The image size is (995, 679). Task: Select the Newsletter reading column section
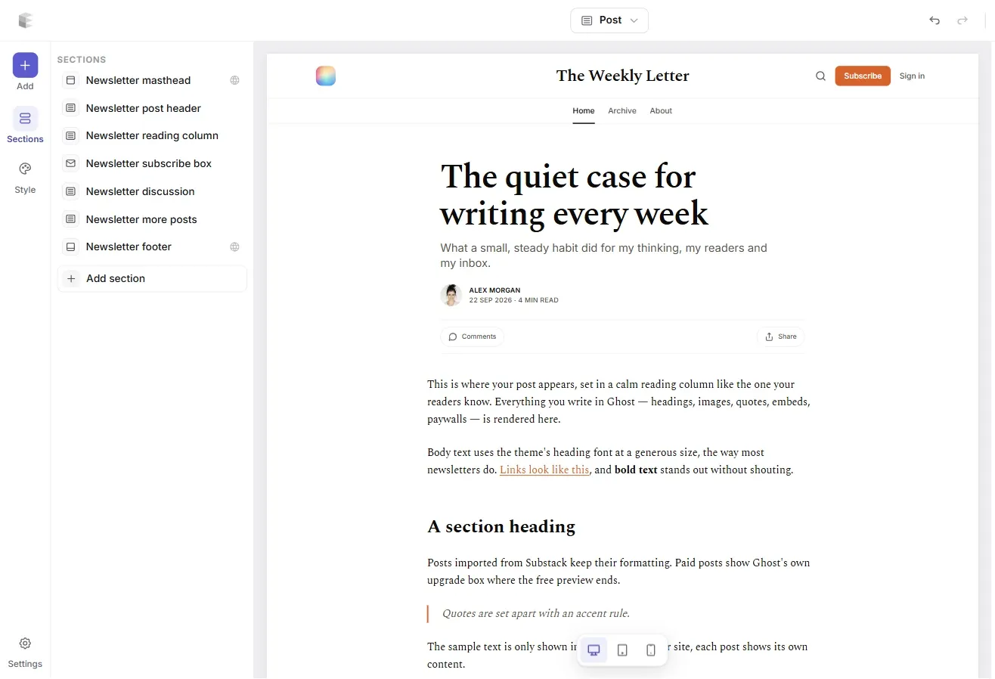[152, 135]
